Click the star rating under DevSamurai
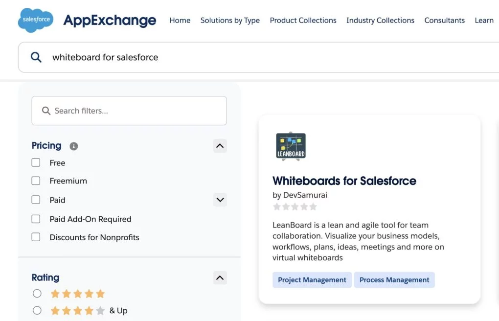The height and width of the screenshot is (321, 499). (295, 206)
